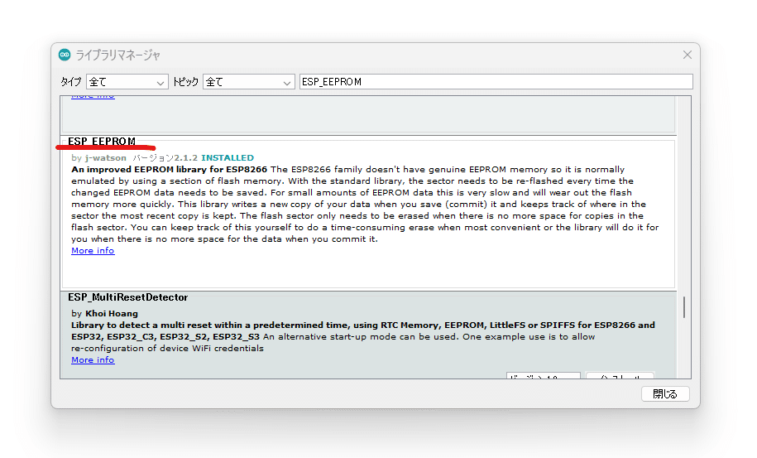Click the ESP_EEPROM search field
Image resolution: width=757 pixels, height=458 pixels.
496,82
